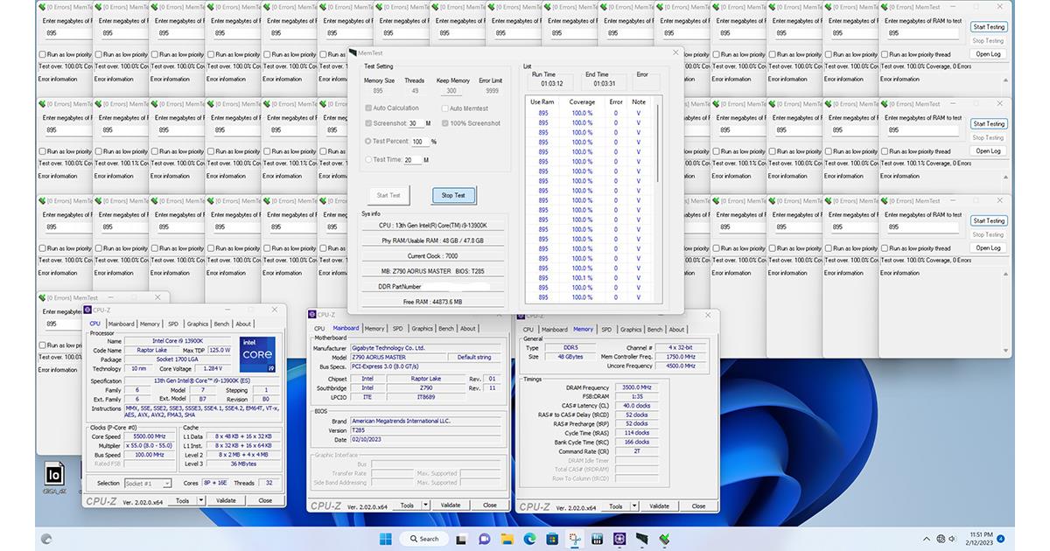Open Microsoft Store from the taskbar
This screenshot has width=1050, height=551.
[552, 539]
